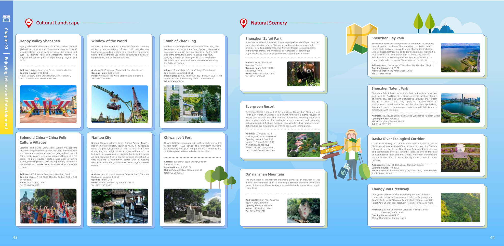
Task: Click page number 44
Action: [x=492, y=237]
